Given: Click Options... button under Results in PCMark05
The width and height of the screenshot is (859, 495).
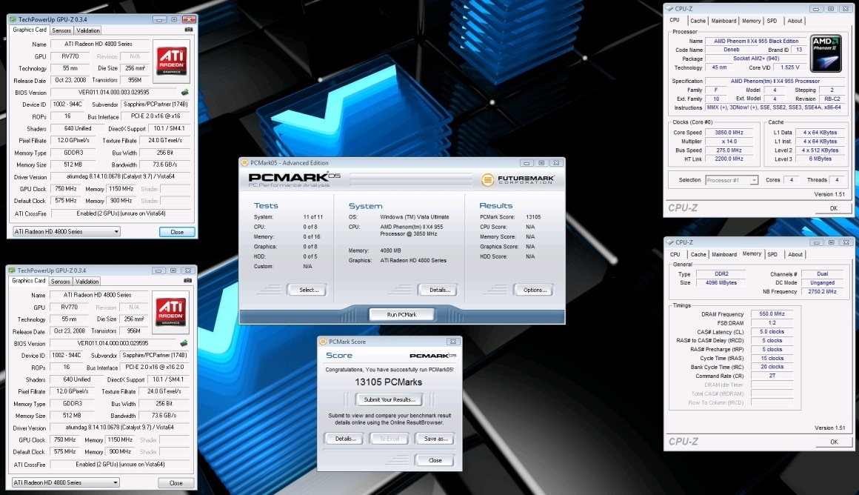Looking at the screenshot, I should [534, 290].
